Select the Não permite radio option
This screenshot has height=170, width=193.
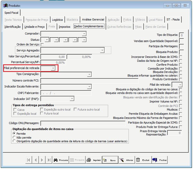(x=14, y=137)
